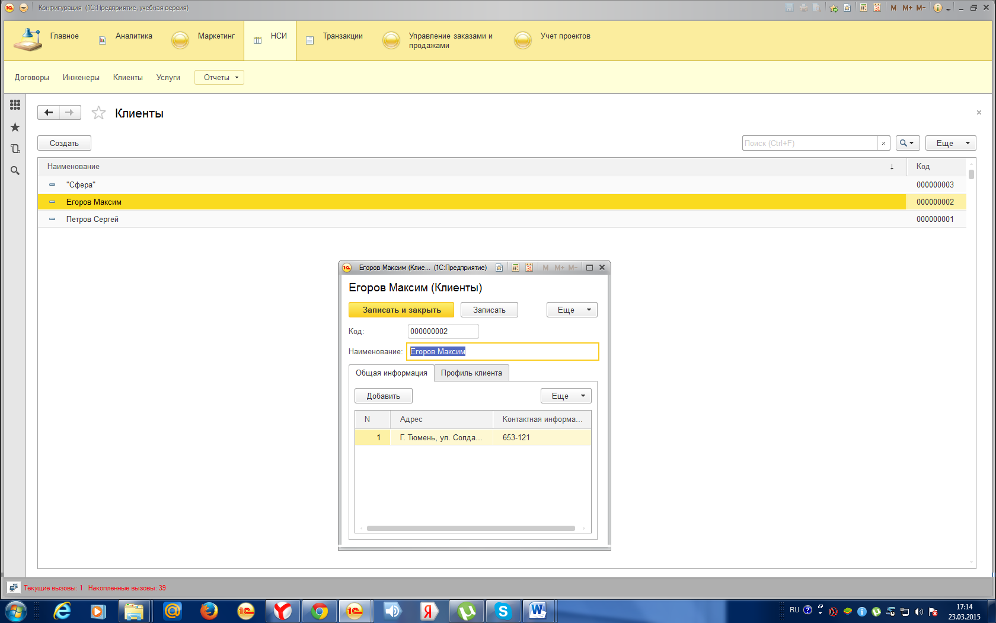Image resolution: width=996 pixels, height=623 pixels.
Task: Open Microsoft Word from taskbar
Action: point(538,611)
